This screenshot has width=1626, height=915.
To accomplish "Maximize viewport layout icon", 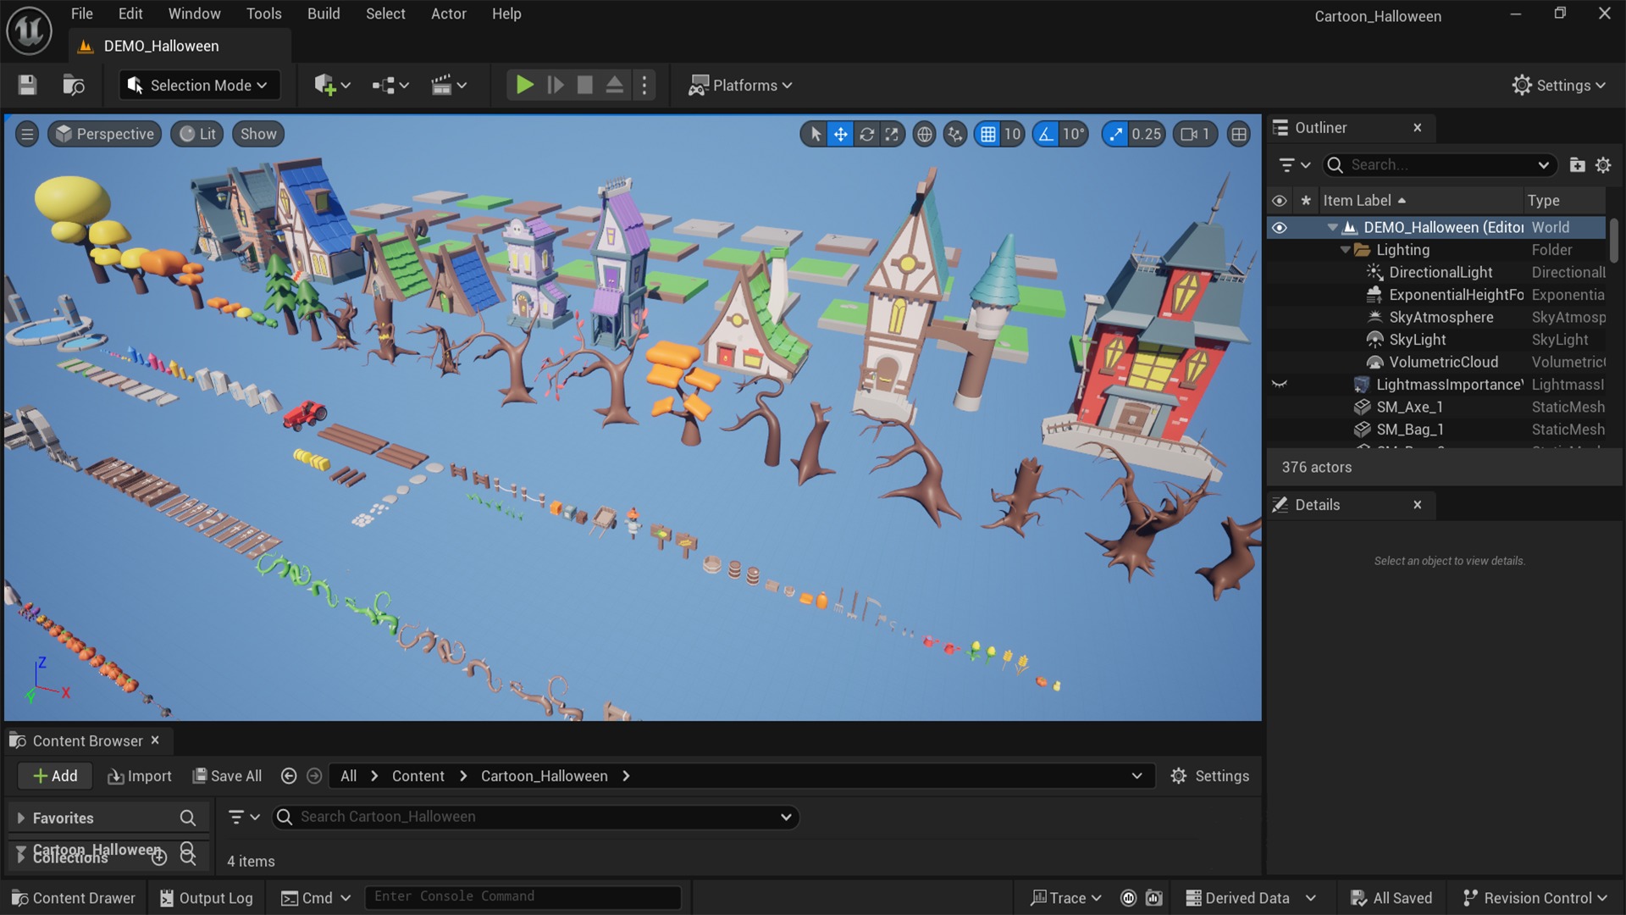I will point(1239,134).
